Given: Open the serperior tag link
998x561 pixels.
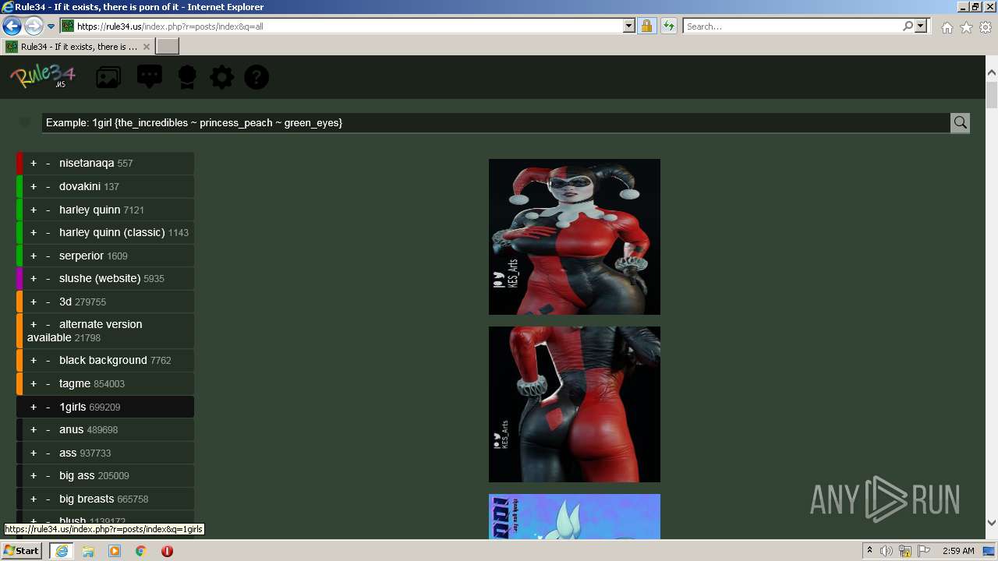Looking at the screenshot, I should point(81,256).
